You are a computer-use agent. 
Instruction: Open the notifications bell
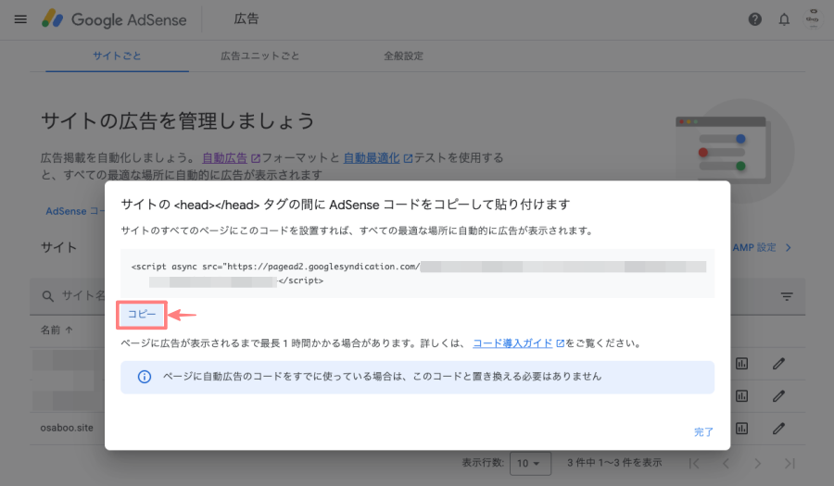point(784,19)
